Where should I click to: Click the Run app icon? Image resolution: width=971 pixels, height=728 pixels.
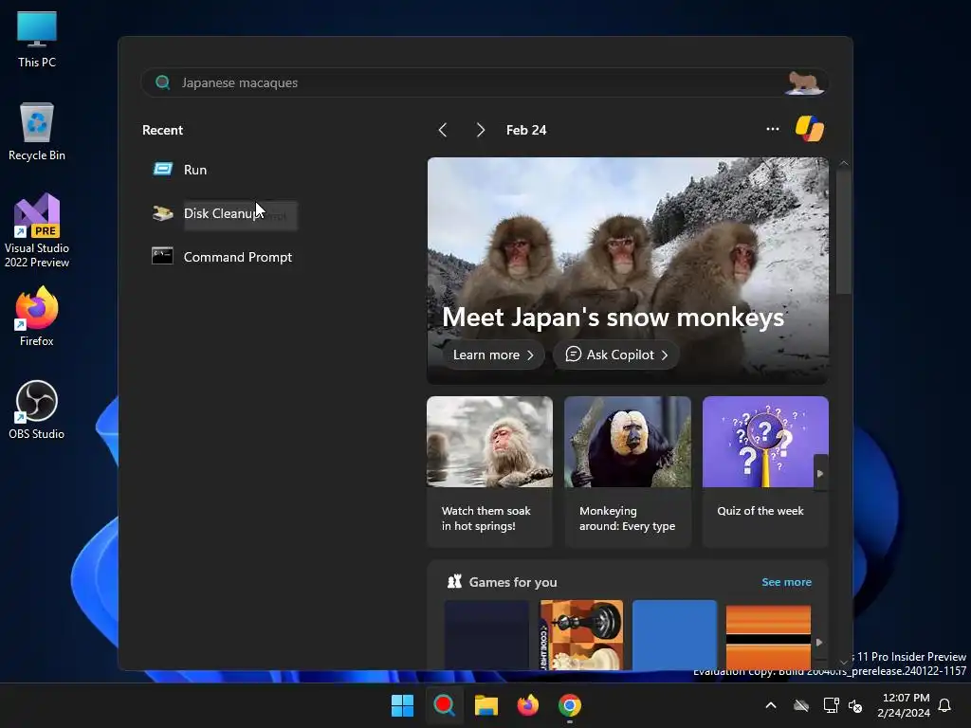(163, 169)
